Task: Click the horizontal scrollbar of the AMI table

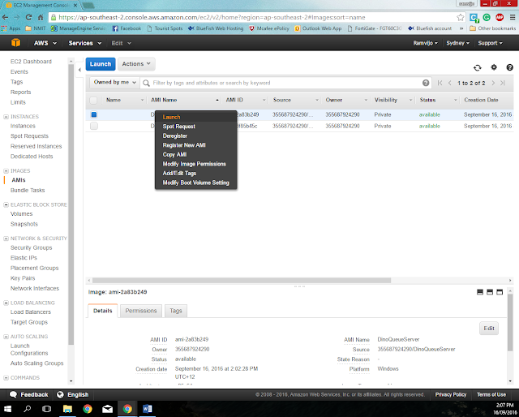Action: (242, 280)
